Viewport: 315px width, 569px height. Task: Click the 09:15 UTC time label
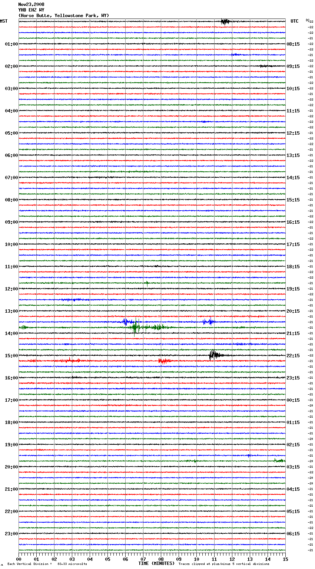click(293, 66)
